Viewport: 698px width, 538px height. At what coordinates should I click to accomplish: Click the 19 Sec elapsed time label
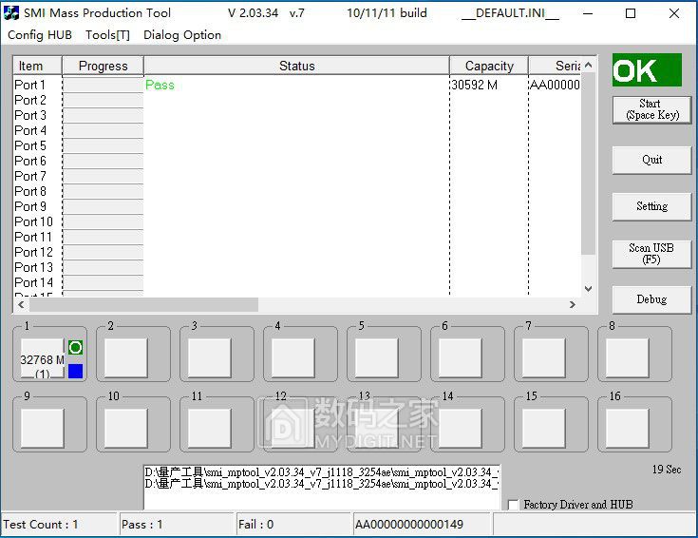click(x=667, y=470)
